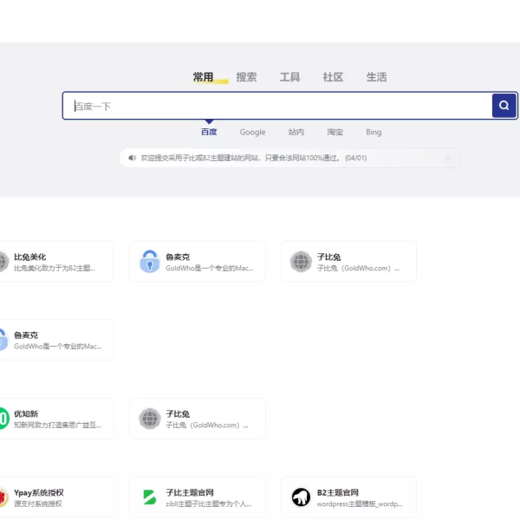Click the globe icon of the 子比兔 card next to 优知新
This screenshot has width=520, height=520.
tap(150, 419)
